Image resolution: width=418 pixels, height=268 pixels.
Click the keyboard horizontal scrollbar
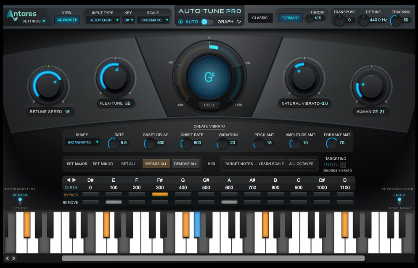point(213,258)
